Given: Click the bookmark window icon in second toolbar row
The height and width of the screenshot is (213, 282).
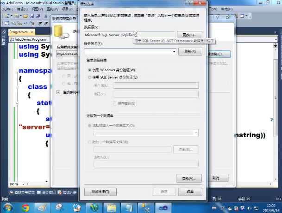Looking at the screenshot, I should [32, 23].
